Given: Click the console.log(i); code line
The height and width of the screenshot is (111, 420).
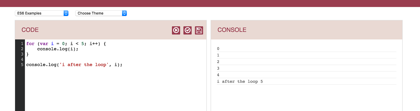Looking at the screenshot, I should 58,49.
